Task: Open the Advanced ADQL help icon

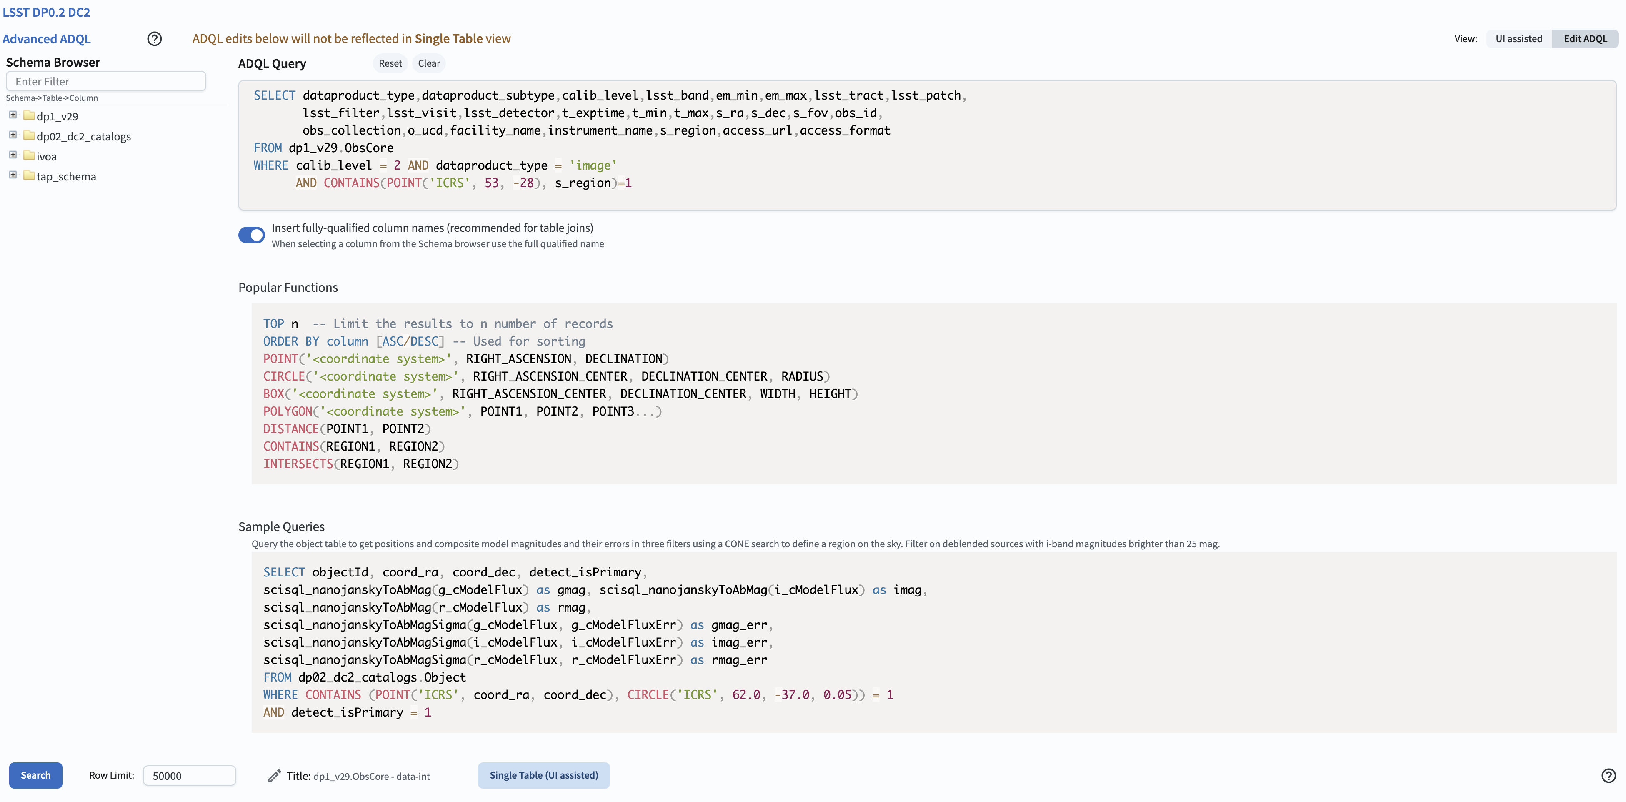Action: click(155, 38)
